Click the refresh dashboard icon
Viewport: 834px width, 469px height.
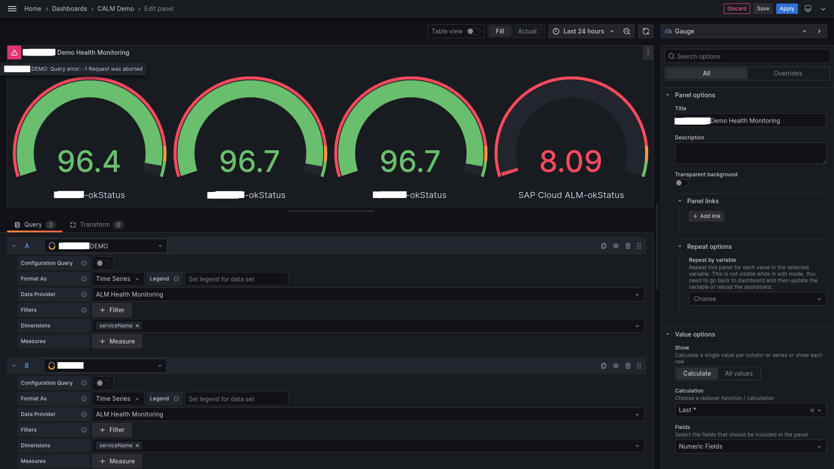pyautogui.click(x=646, y=31)
